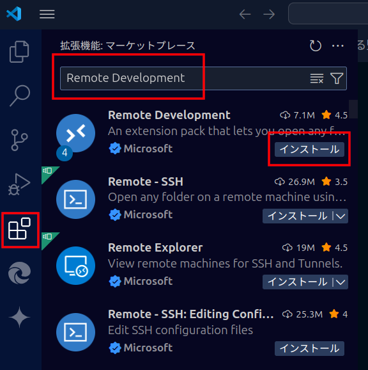The height and width of the screenshot is (370, 368).
Task: Select the Extensions icon in activity bar
Action: click(19, 229)
